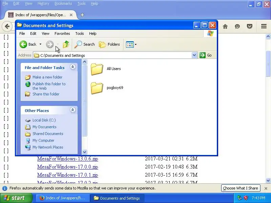Screen dimensions: 271x203
Task: Open Explorer's Edit menu
Action: click(x=33, y=33)
